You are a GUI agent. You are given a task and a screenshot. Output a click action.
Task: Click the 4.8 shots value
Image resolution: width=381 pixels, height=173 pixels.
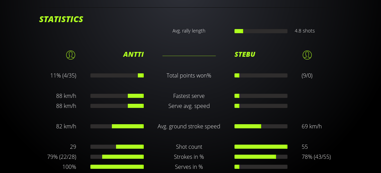[304, 31]
